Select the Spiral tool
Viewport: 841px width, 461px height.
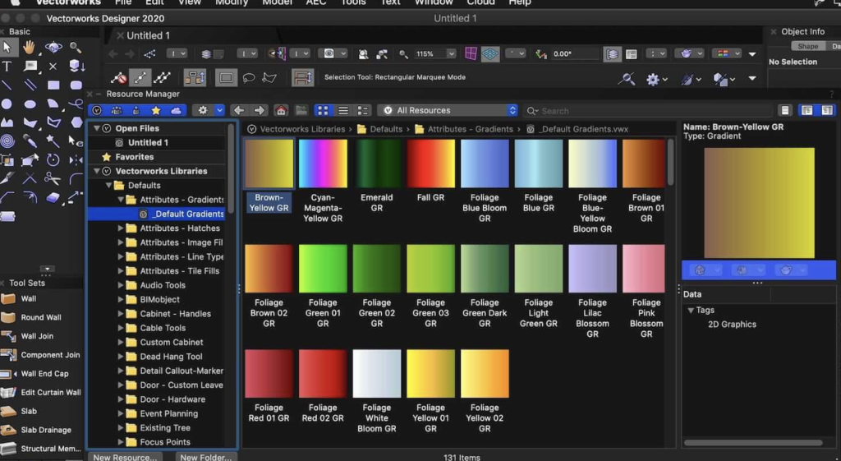7,141
